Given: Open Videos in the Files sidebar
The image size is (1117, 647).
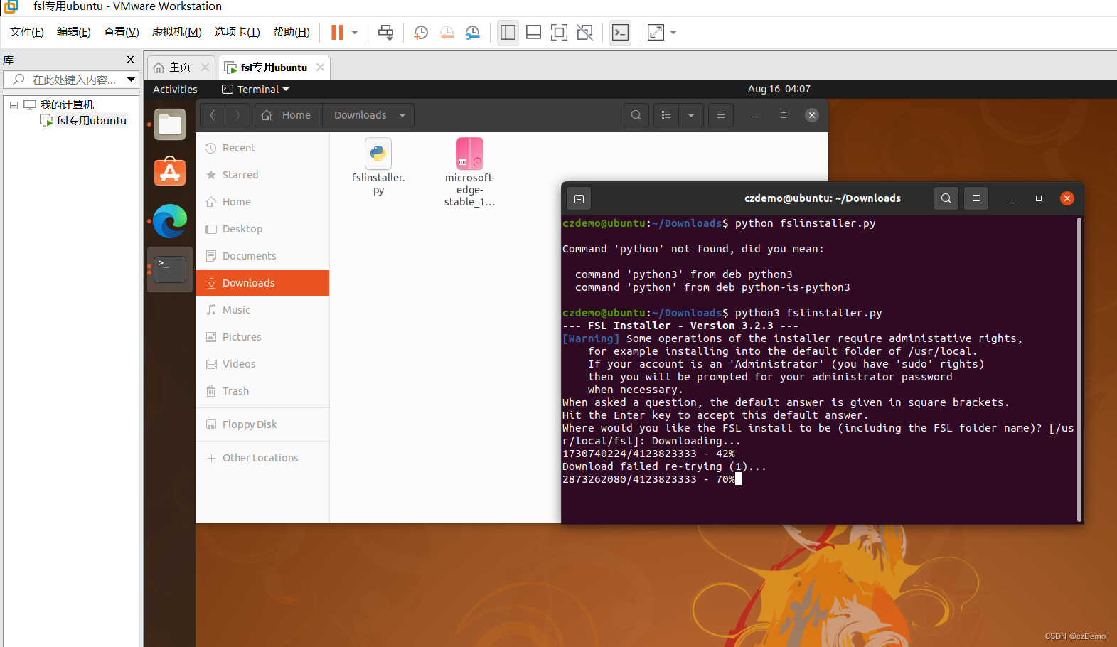Looking at the screenshot, I should [262, 364].
